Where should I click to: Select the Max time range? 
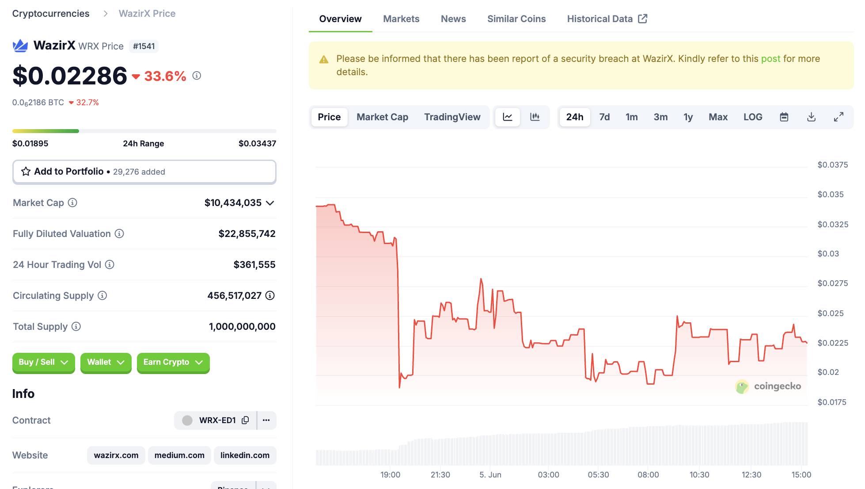point(718,117)
